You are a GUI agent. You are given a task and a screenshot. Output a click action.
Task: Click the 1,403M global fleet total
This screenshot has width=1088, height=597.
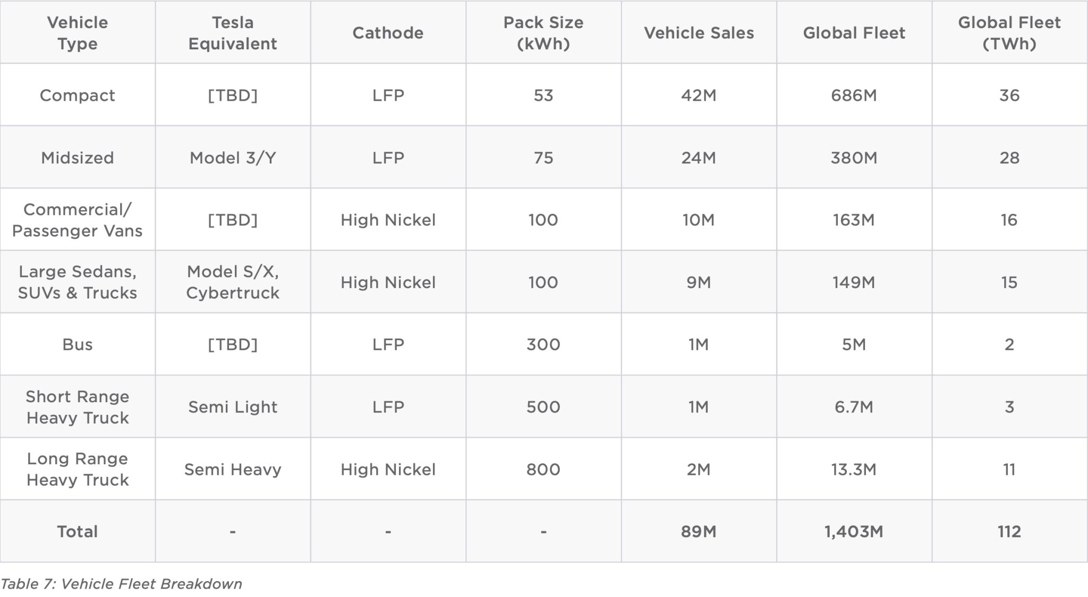pos(854,532)
